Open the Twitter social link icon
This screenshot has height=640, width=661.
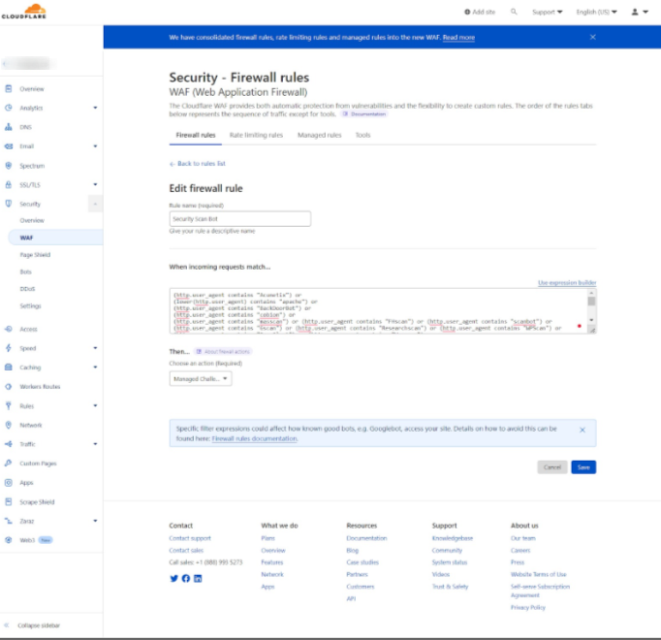tap(173, 578)
